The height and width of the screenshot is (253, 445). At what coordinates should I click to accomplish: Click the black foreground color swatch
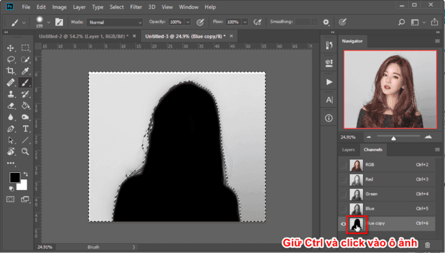14,177
